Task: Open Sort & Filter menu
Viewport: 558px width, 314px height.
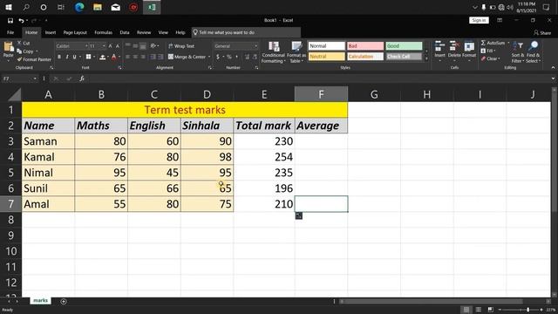Action: coord(518,52)
